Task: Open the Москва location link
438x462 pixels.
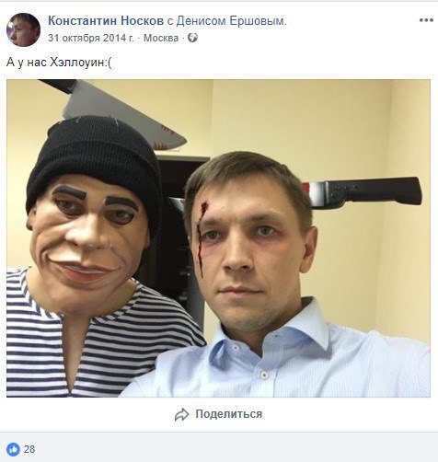Action: [x=161, y=38]
